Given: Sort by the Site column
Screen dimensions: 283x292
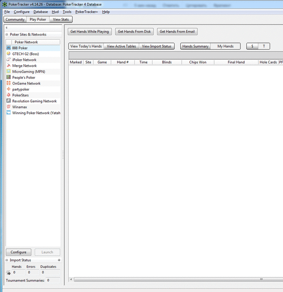Looking at the screenshot, I should (88, 62).
